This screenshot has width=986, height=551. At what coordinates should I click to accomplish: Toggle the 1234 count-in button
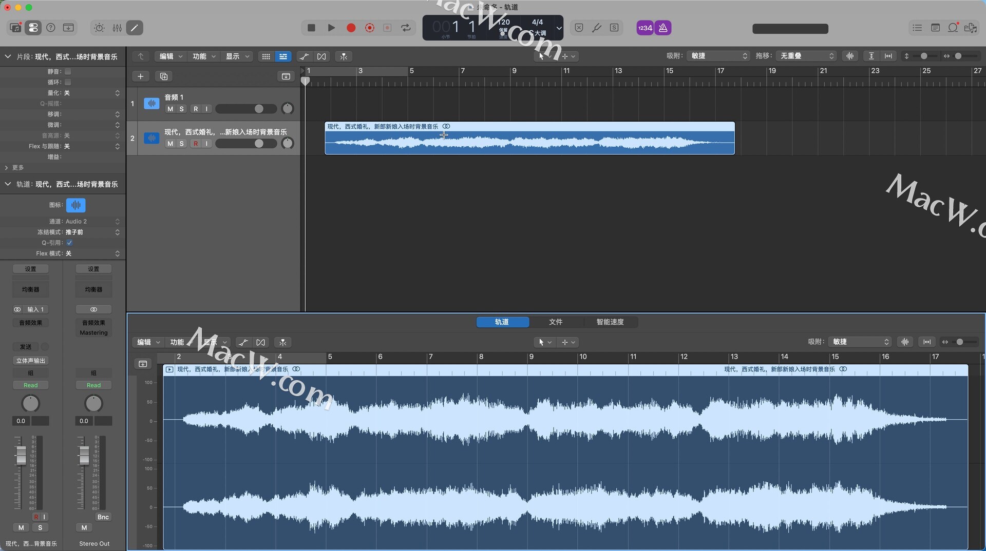[x=645, y=28]
